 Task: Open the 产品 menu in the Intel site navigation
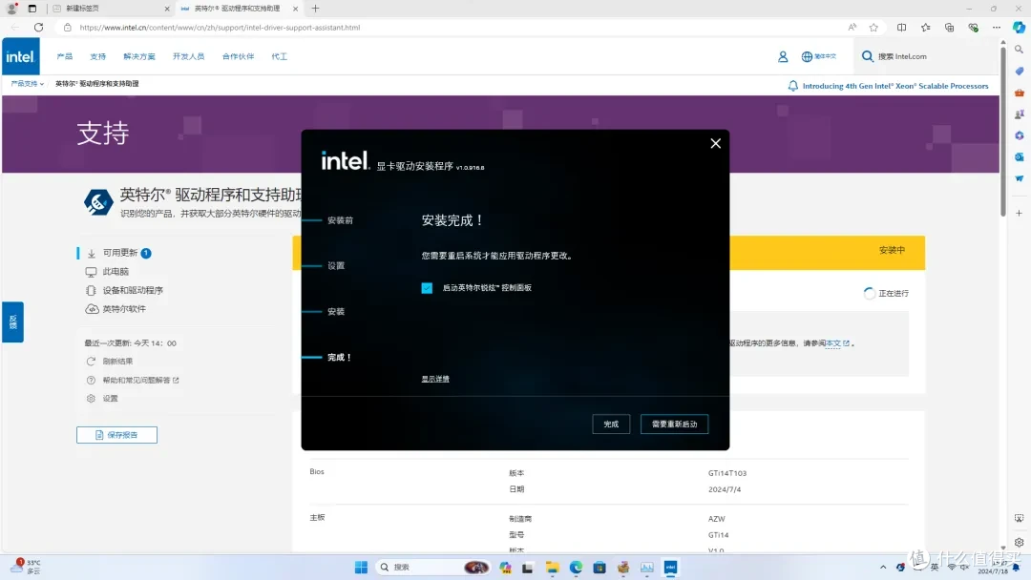pos(65,56)
